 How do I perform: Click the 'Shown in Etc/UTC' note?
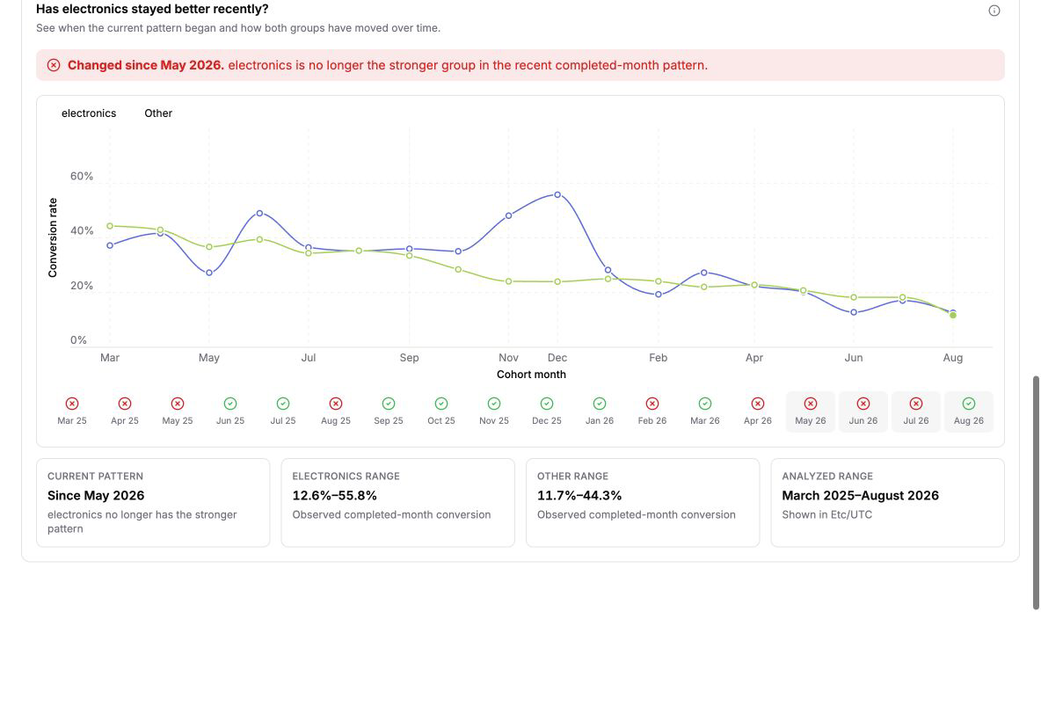(827, 514)
